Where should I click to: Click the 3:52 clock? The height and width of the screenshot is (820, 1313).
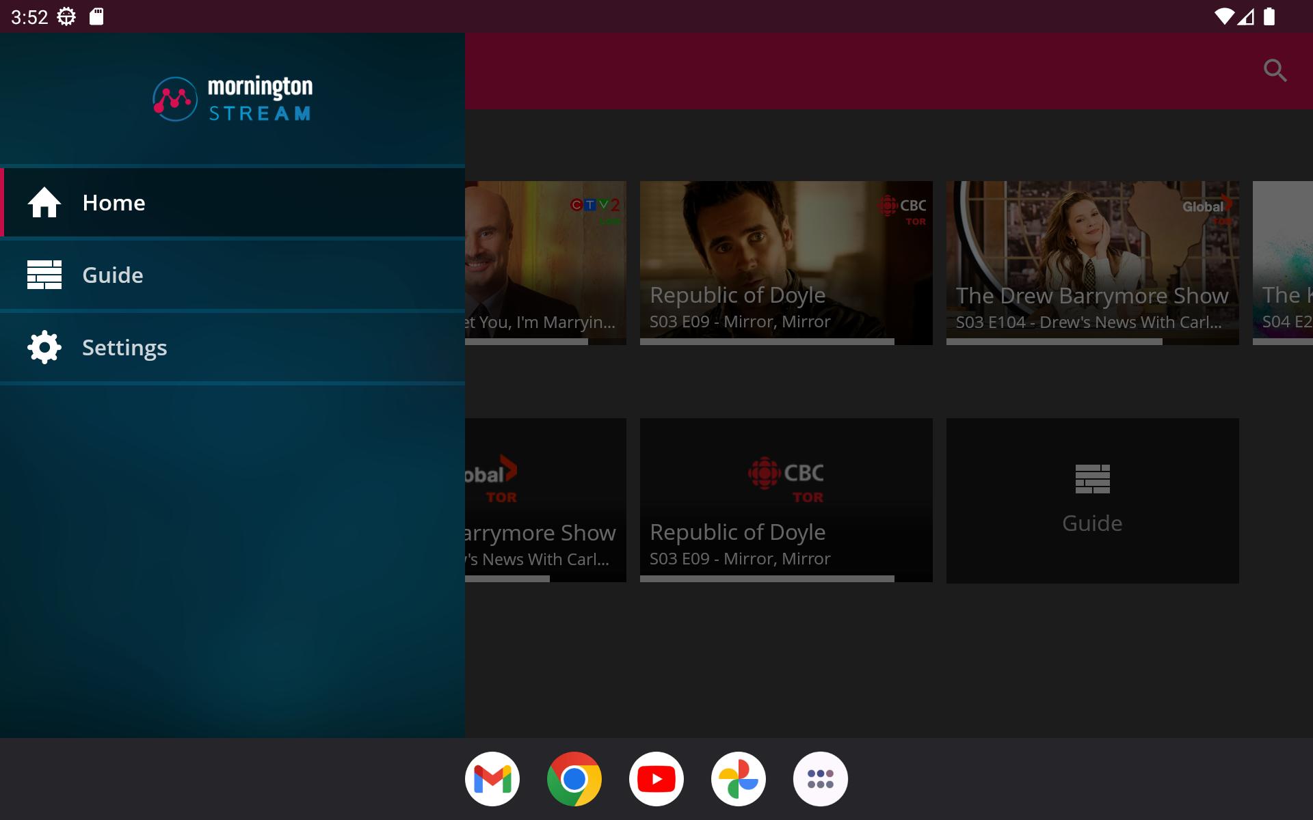pos(29,17)
